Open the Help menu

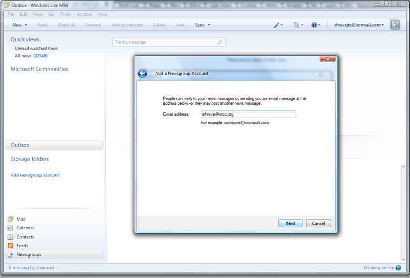pos(102,14)
